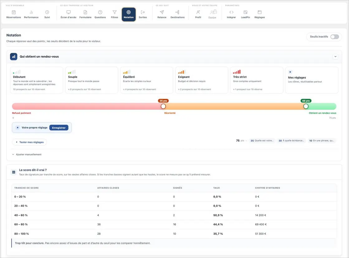Click the '50,0 %' rate cell

tap(218, 215)
